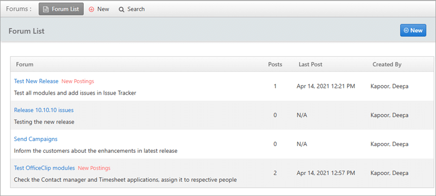Click New Postings next to Test OfficeClip modules
The width and height of the screenshot is (436, 196).
94,168
